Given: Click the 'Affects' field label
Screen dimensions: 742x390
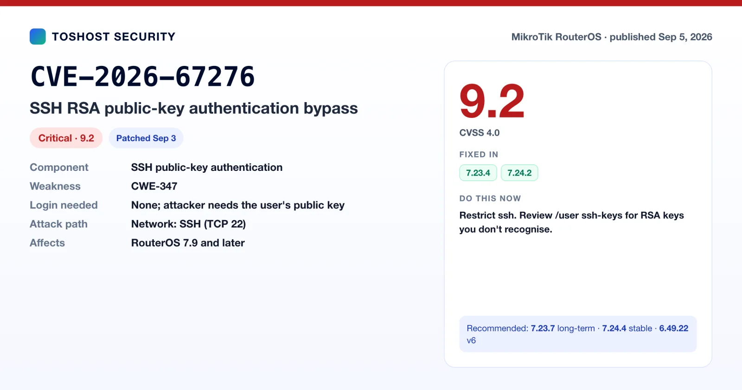Looking at the screenshot, I should click(x=47, y=243).
